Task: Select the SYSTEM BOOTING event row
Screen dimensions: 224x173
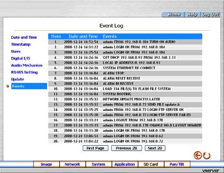Action: click(125, 94)
